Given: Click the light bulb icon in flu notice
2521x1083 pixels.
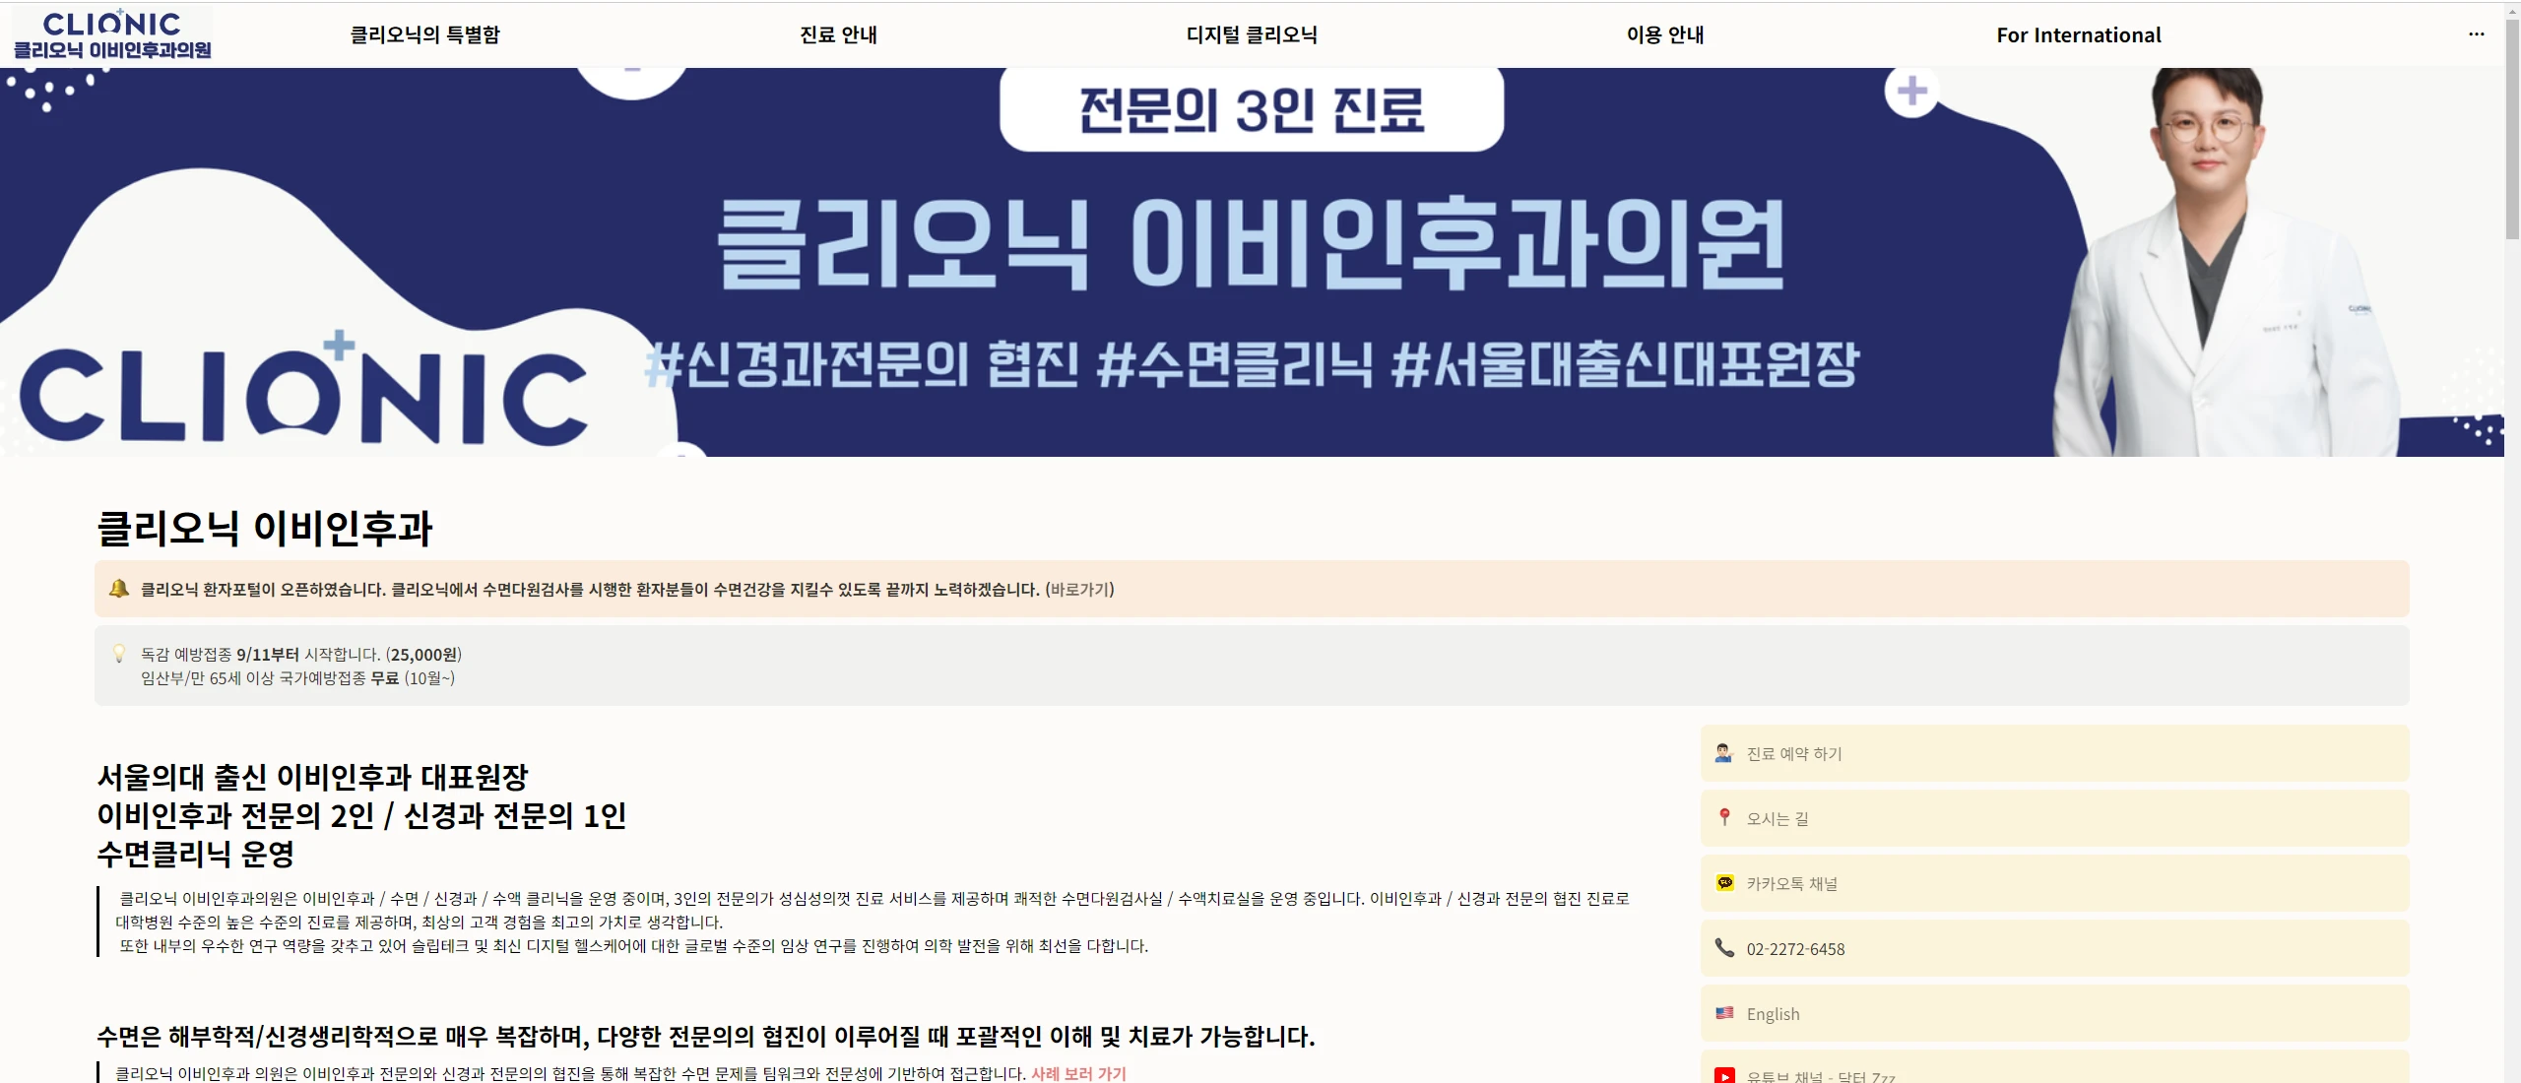Looking at the screenshot, I should [119, 654].
